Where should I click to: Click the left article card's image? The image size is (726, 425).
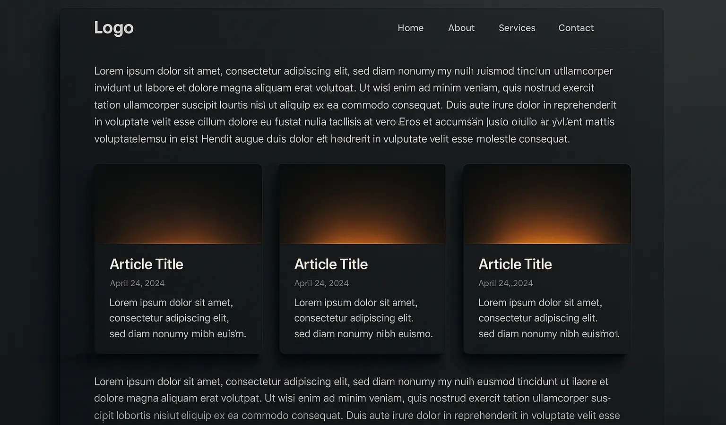178,204
